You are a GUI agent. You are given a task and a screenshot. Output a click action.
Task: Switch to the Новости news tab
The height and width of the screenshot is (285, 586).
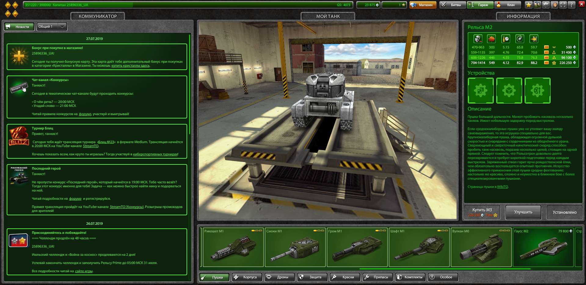[x=19, y=26]
